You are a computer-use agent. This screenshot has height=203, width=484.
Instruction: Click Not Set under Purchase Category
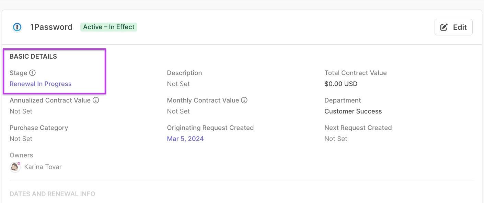pyautogui.click(x=21, y=139)
